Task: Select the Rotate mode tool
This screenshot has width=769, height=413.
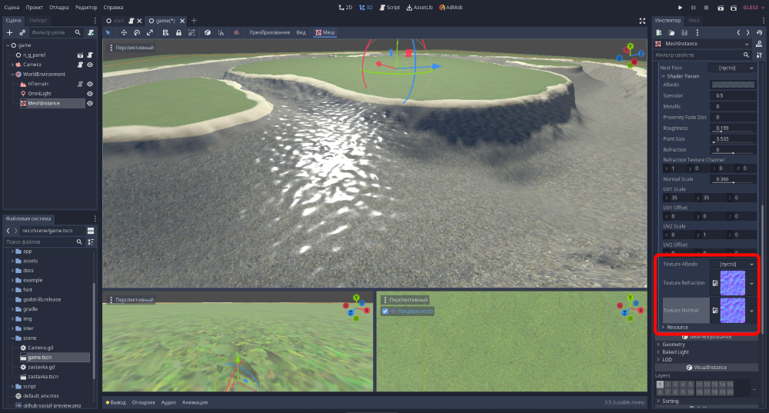Action: pyautogui.click(x=137, y=32)
